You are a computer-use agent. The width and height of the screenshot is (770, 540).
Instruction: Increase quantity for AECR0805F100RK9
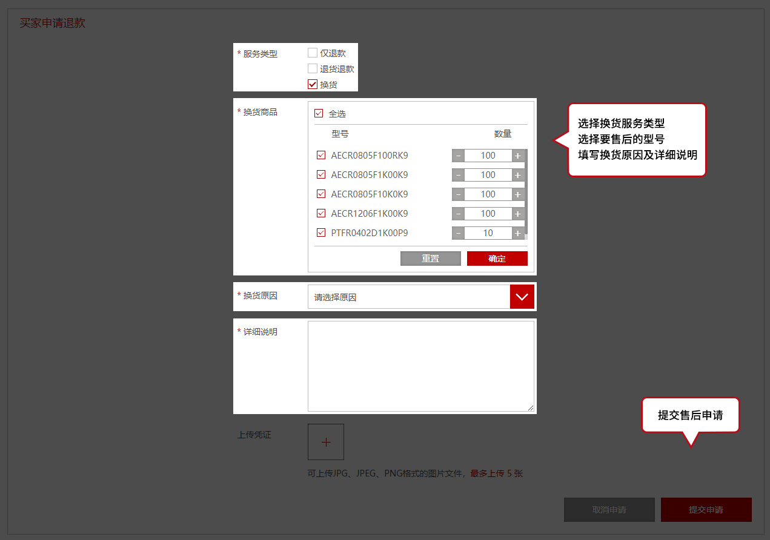tap(518, 156)
